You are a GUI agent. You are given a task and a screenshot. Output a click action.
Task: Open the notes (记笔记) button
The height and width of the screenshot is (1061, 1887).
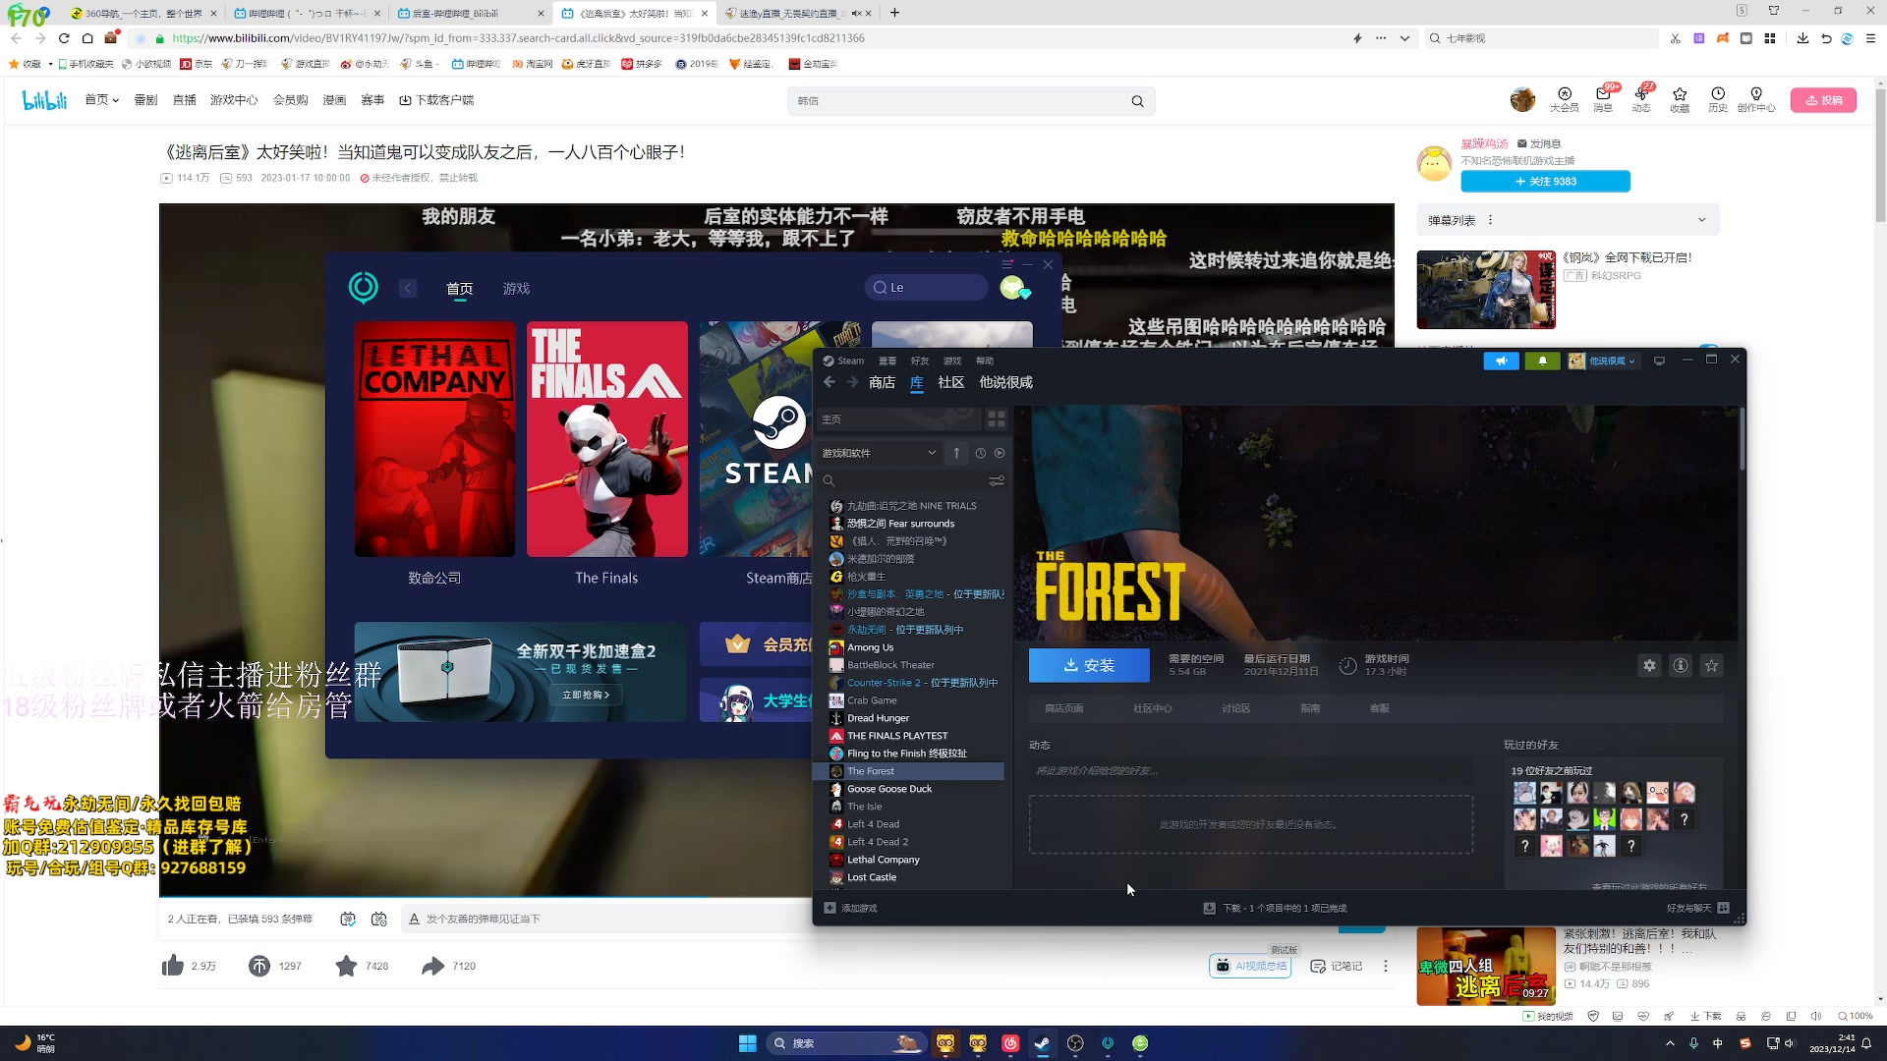[x=1337, y=966]
